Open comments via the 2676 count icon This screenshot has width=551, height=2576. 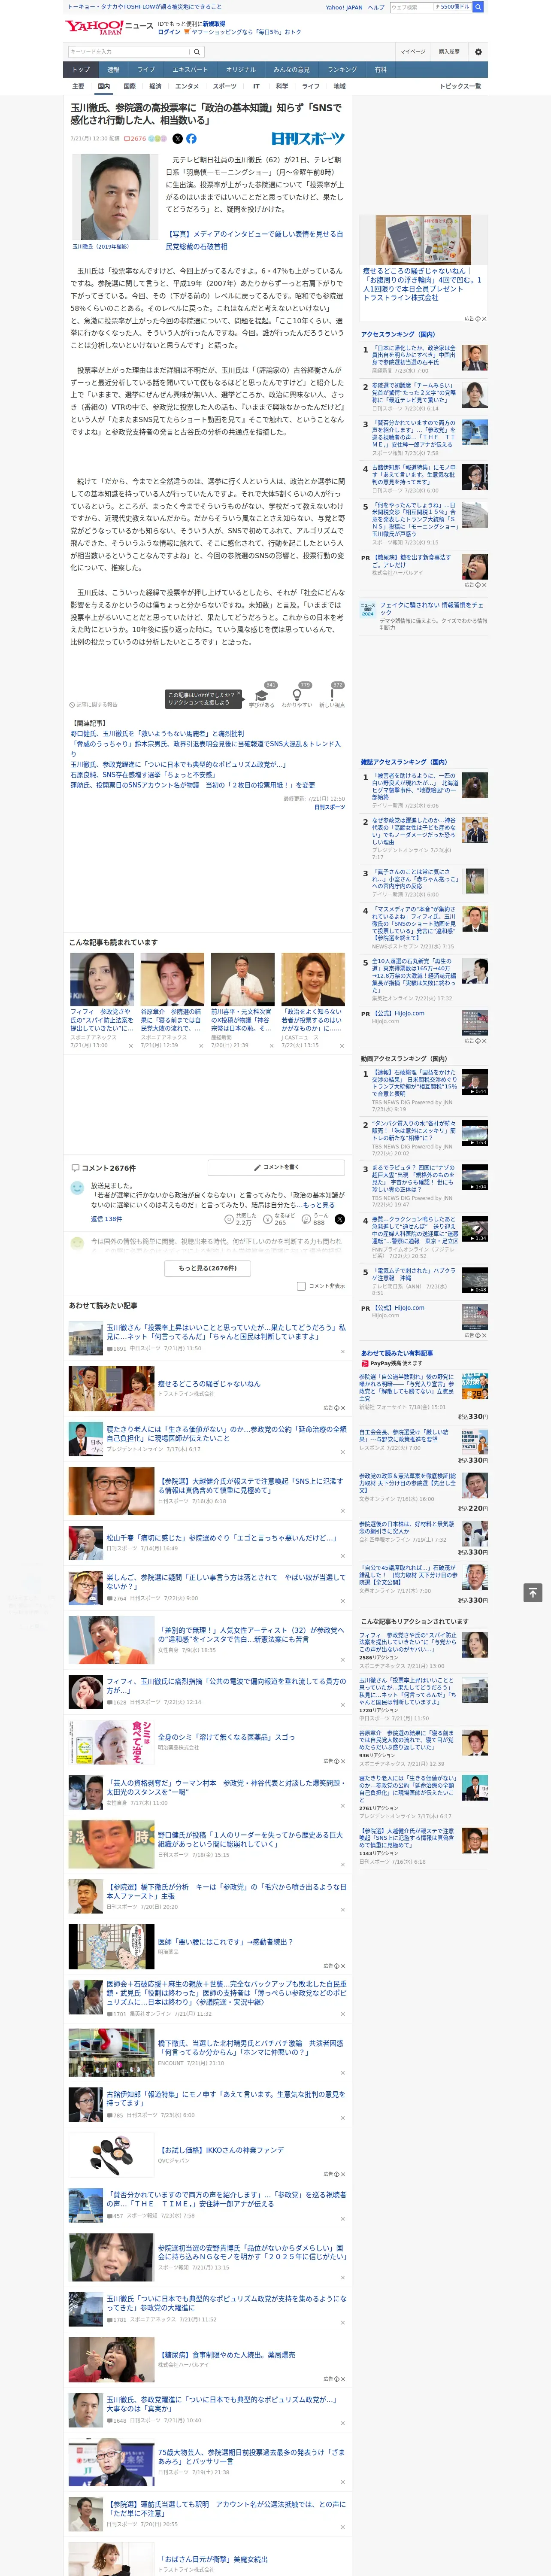[135, 139]
